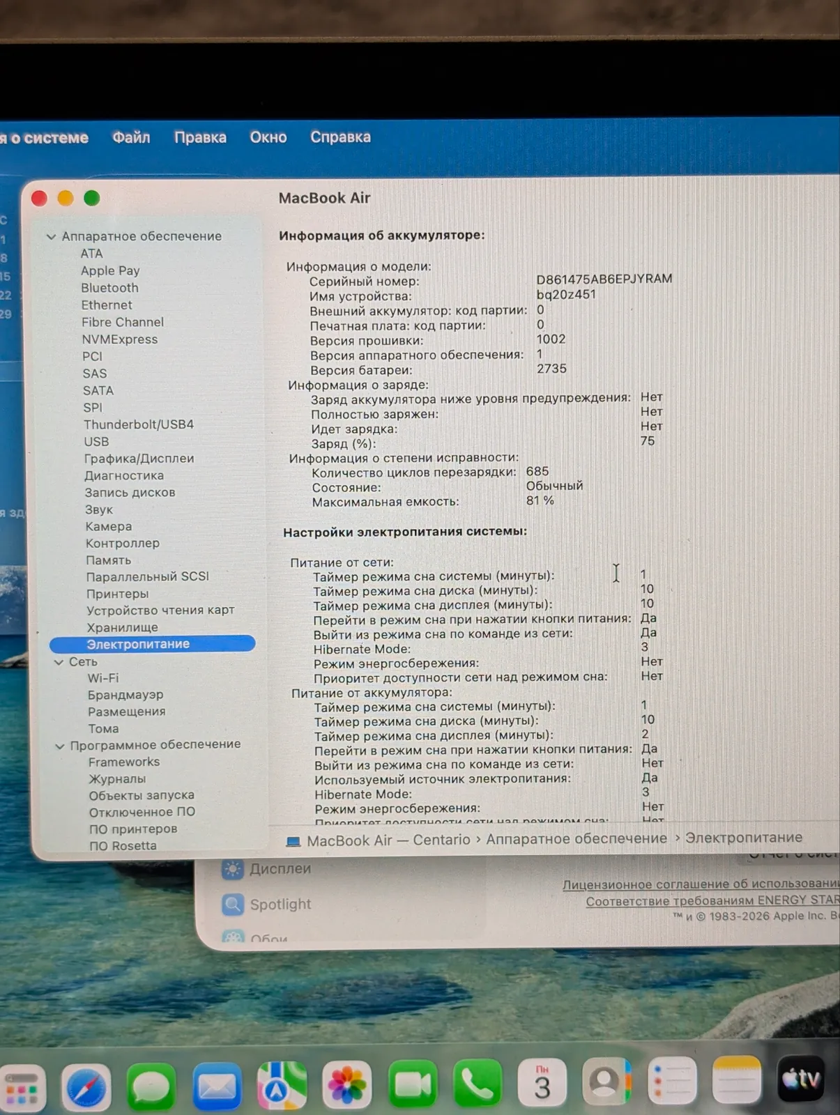This screenshot has width=840, height=1115.
Task: Select Диагностика in the sidebar
Action: pyautogui.click(x=124, y=475)
